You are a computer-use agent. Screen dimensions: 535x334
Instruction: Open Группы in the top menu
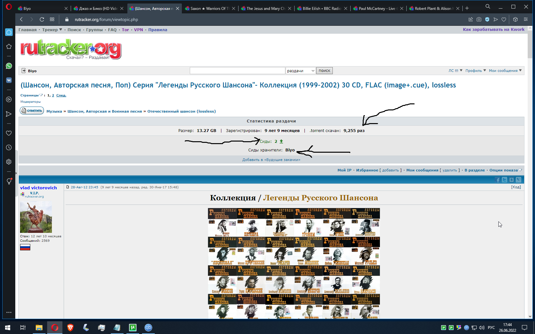pyautogui.click(x=94, y=30)
